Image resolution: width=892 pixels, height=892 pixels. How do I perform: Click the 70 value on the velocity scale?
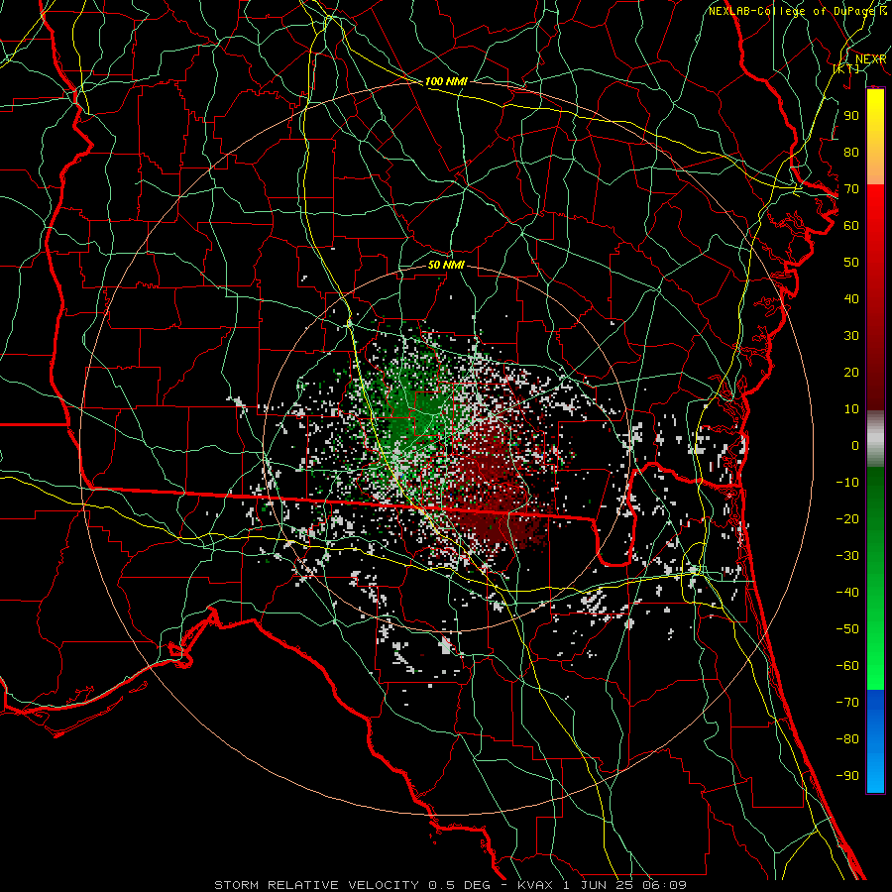tap(851, 189)
